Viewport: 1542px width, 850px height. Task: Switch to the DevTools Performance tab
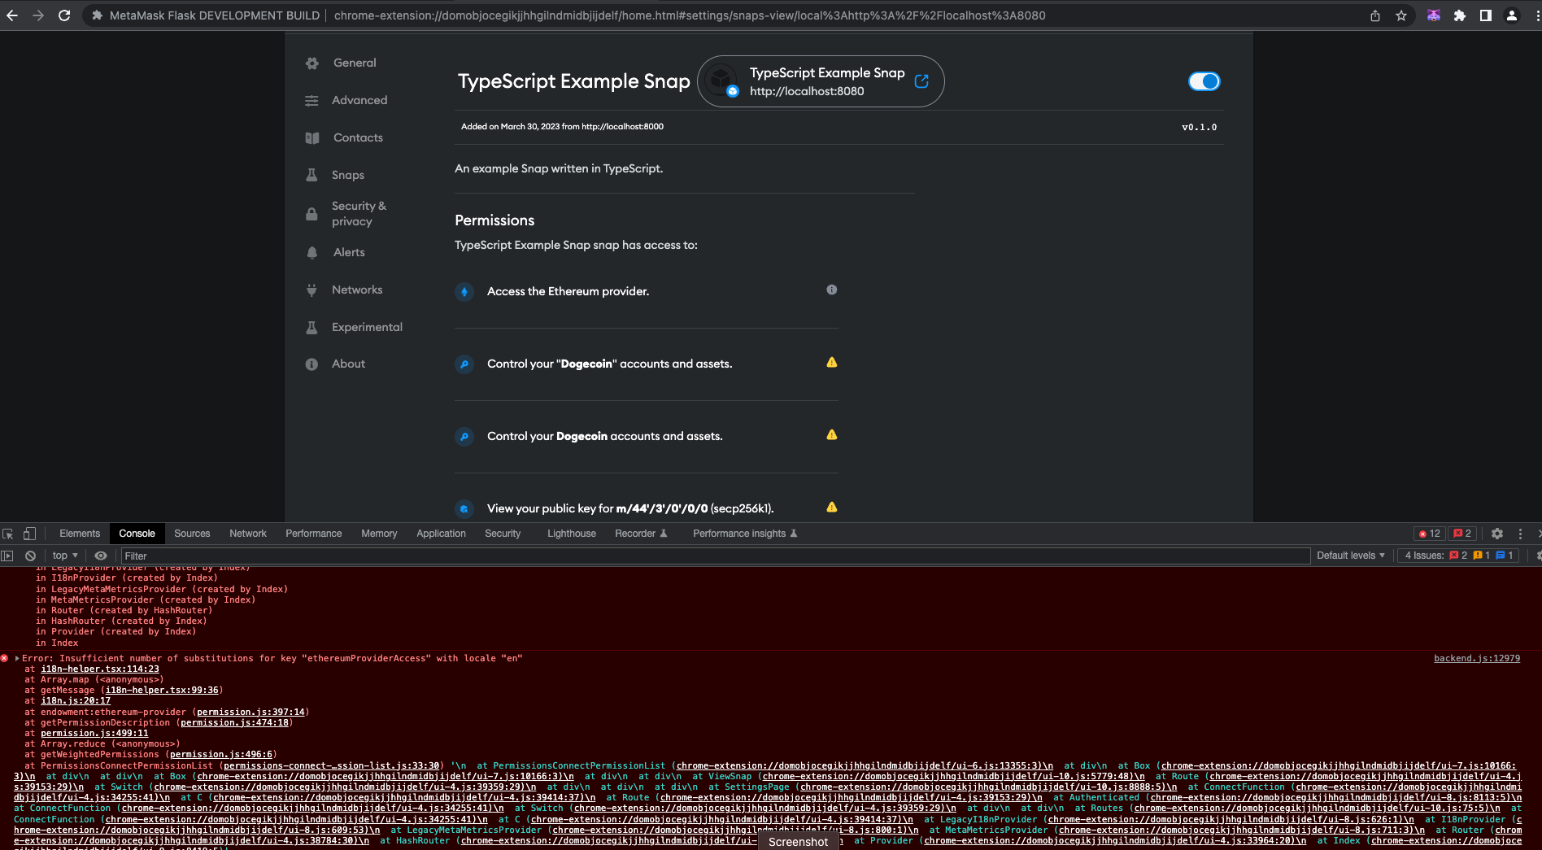click(313, 534)
